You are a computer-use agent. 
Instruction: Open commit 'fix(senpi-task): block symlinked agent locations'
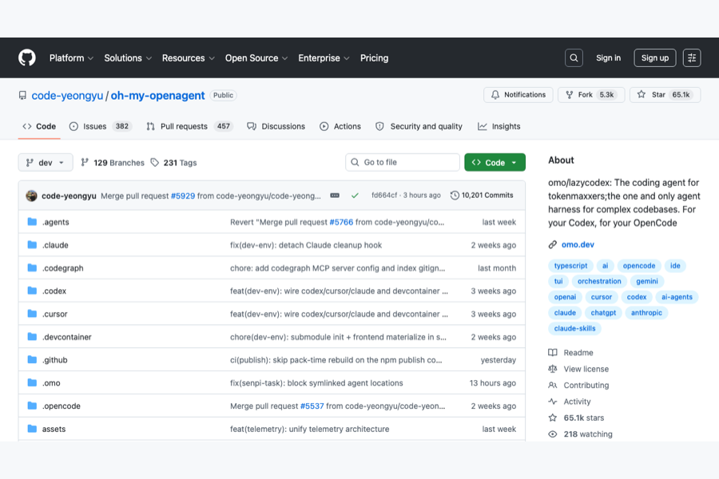tap(316, 382)
